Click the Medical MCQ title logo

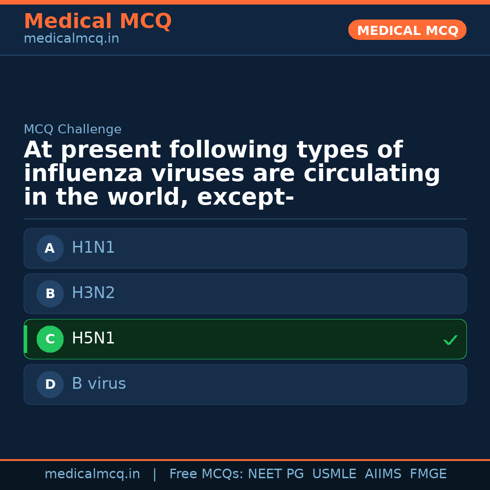(x=98, y=21)
